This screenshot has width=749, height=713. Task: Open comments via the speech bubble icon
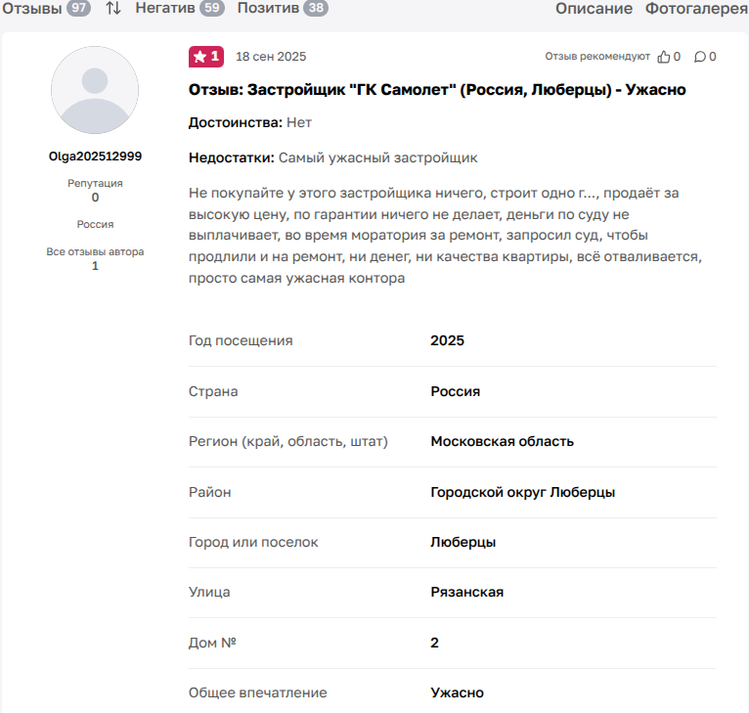pyautogui.click(x=700, y=57)
